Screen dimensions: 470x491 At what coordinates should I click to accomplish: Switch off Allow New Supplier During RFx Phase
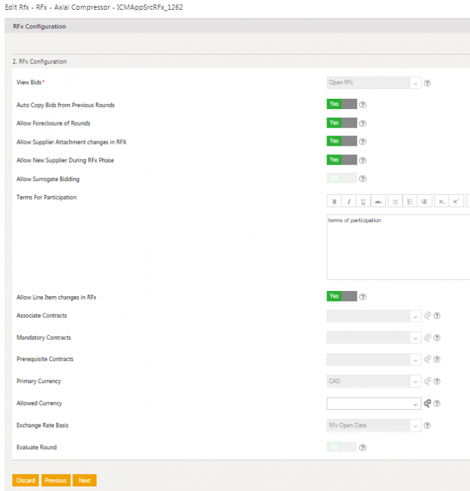point(341,160)
